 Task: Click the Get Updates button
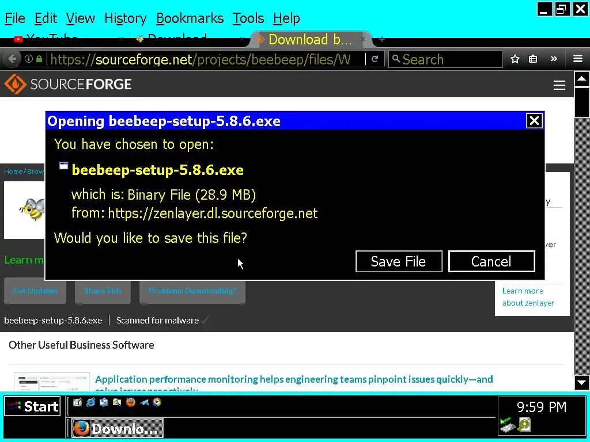click(35, 291)
